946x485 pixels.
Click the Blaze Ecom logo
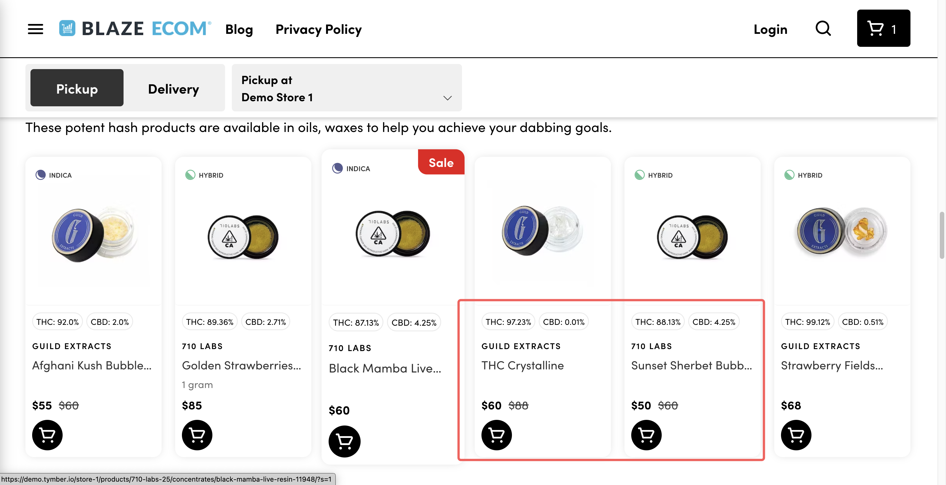tap(135, 28)
